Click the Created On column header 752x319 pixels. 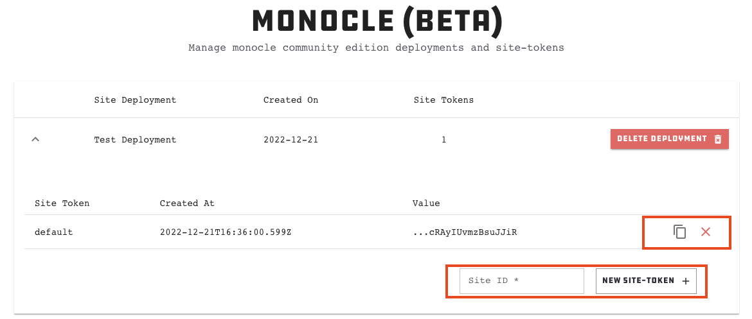tap(291, 100)
